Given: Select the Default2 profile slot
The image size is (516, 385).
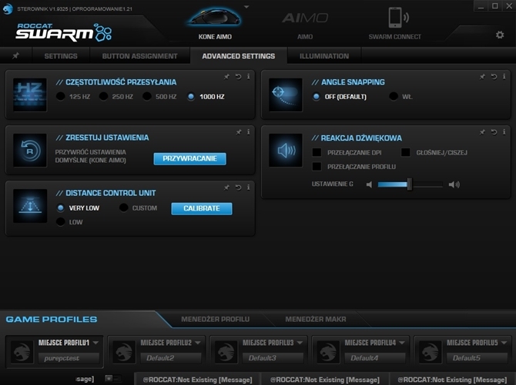Looking at the screenshot, I should point(170,358).
